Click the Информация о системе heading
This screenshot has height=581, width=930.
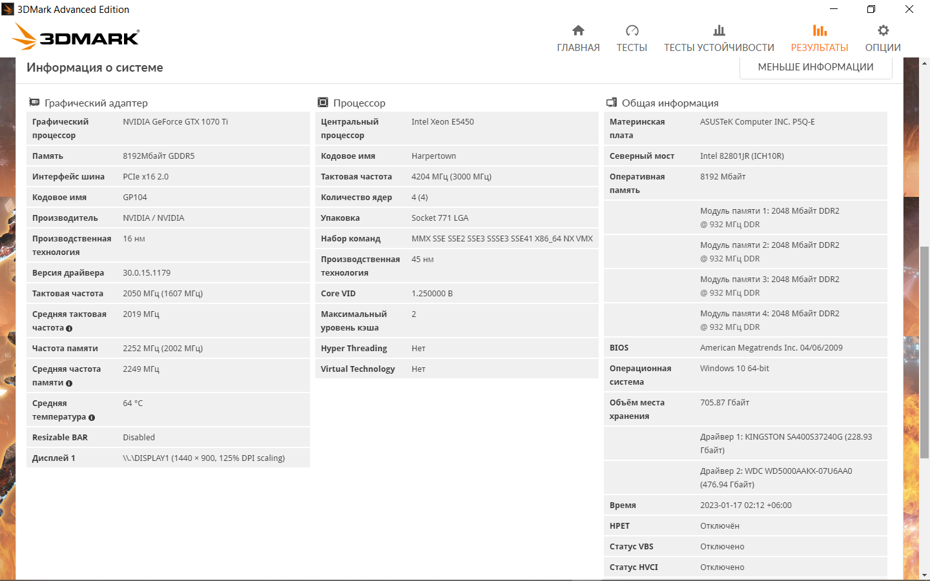coord(95,68)
